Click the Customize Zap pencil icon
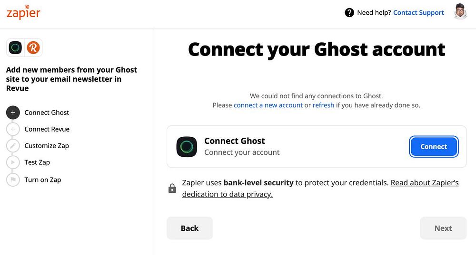476x255 pixels. (13, 146)
